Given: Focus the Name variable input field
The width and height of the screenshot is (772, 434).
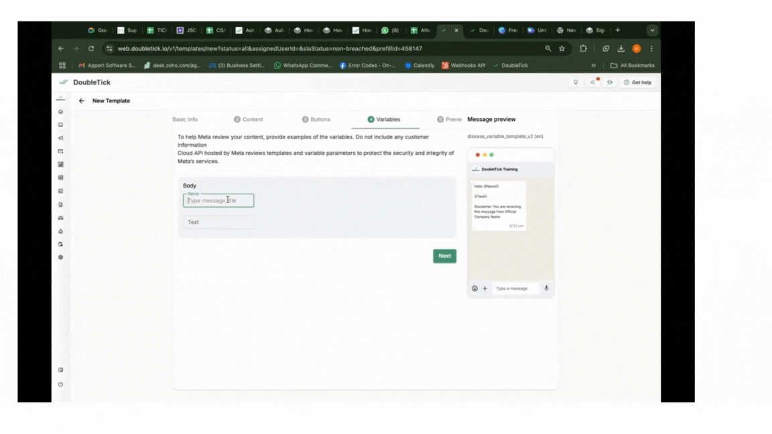Looking at the screenshot, I should 218,201.
